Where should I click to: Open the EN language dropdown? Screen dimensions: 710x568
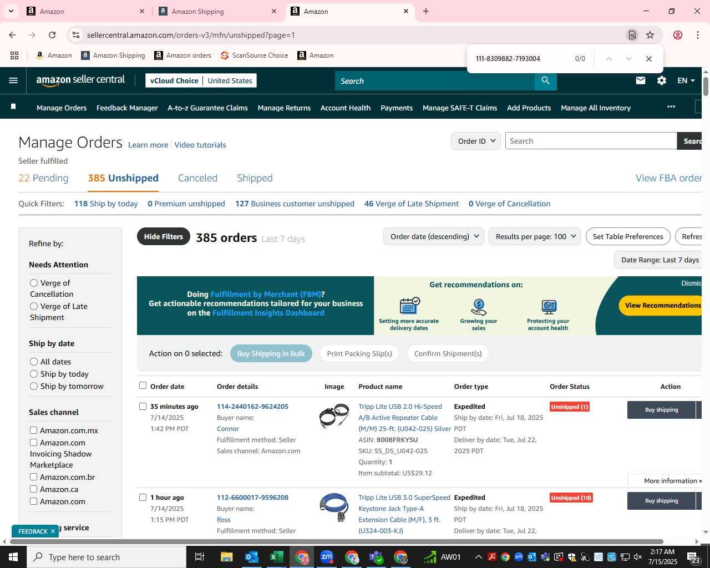686,80
